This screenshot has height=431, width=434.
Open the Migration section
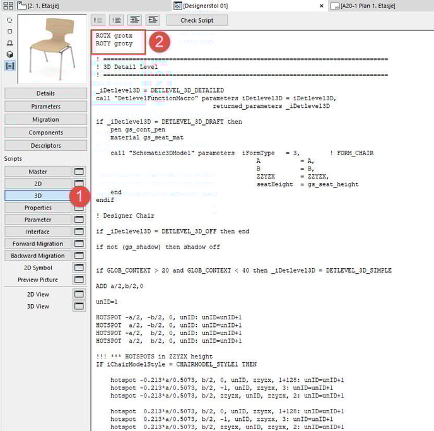coord(45,119)
